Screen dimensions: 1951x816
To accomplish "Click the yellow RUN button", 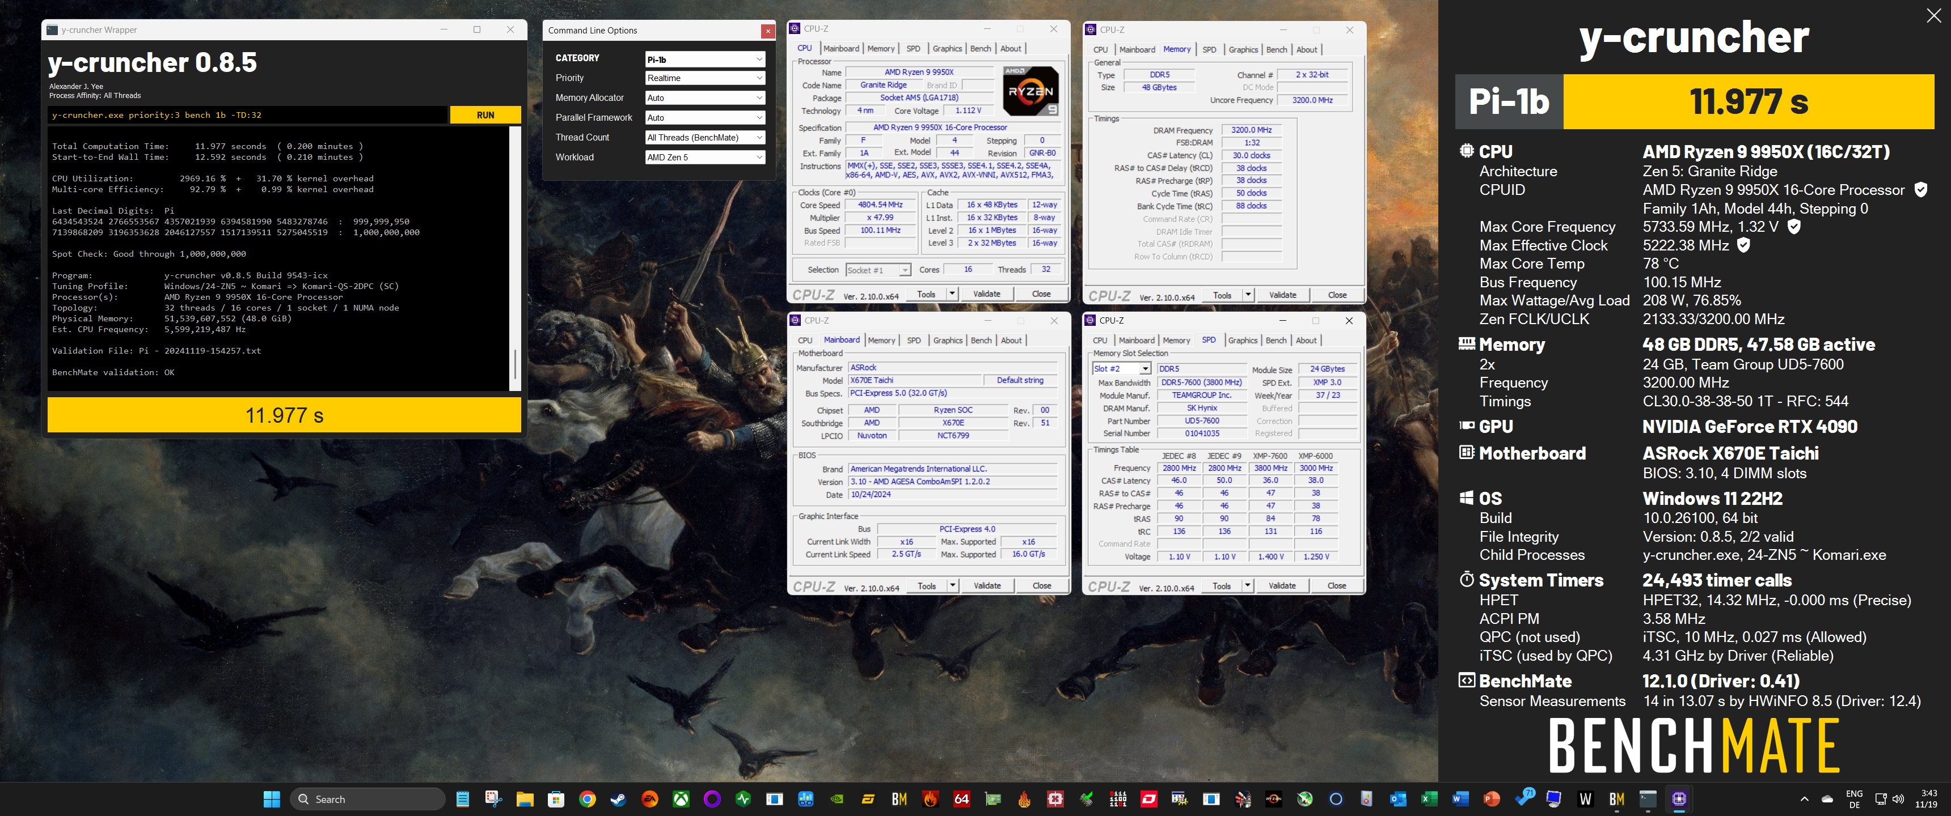I will 485,115.
